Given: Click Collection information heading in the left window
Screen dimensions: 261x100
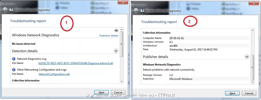Looking at the screenshot, I should click(26, 81).
